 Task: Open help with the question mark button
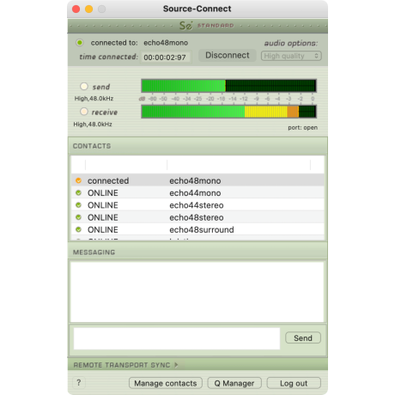(x=79, y=383)
